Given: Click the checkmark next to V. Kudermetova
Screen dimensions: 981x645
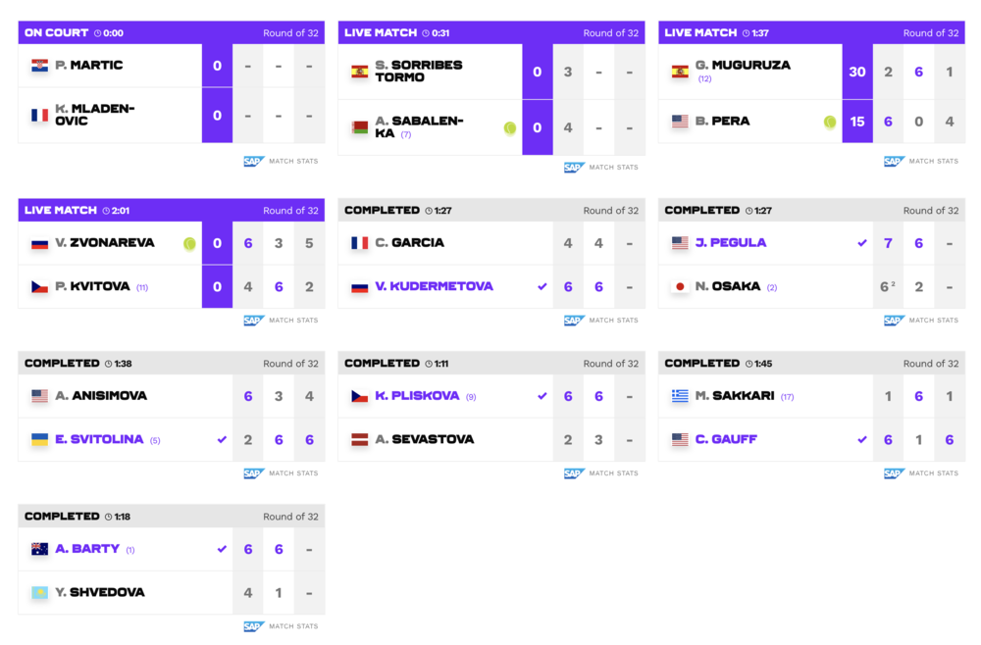Looking at the screenshot, I should coord(542,286).
